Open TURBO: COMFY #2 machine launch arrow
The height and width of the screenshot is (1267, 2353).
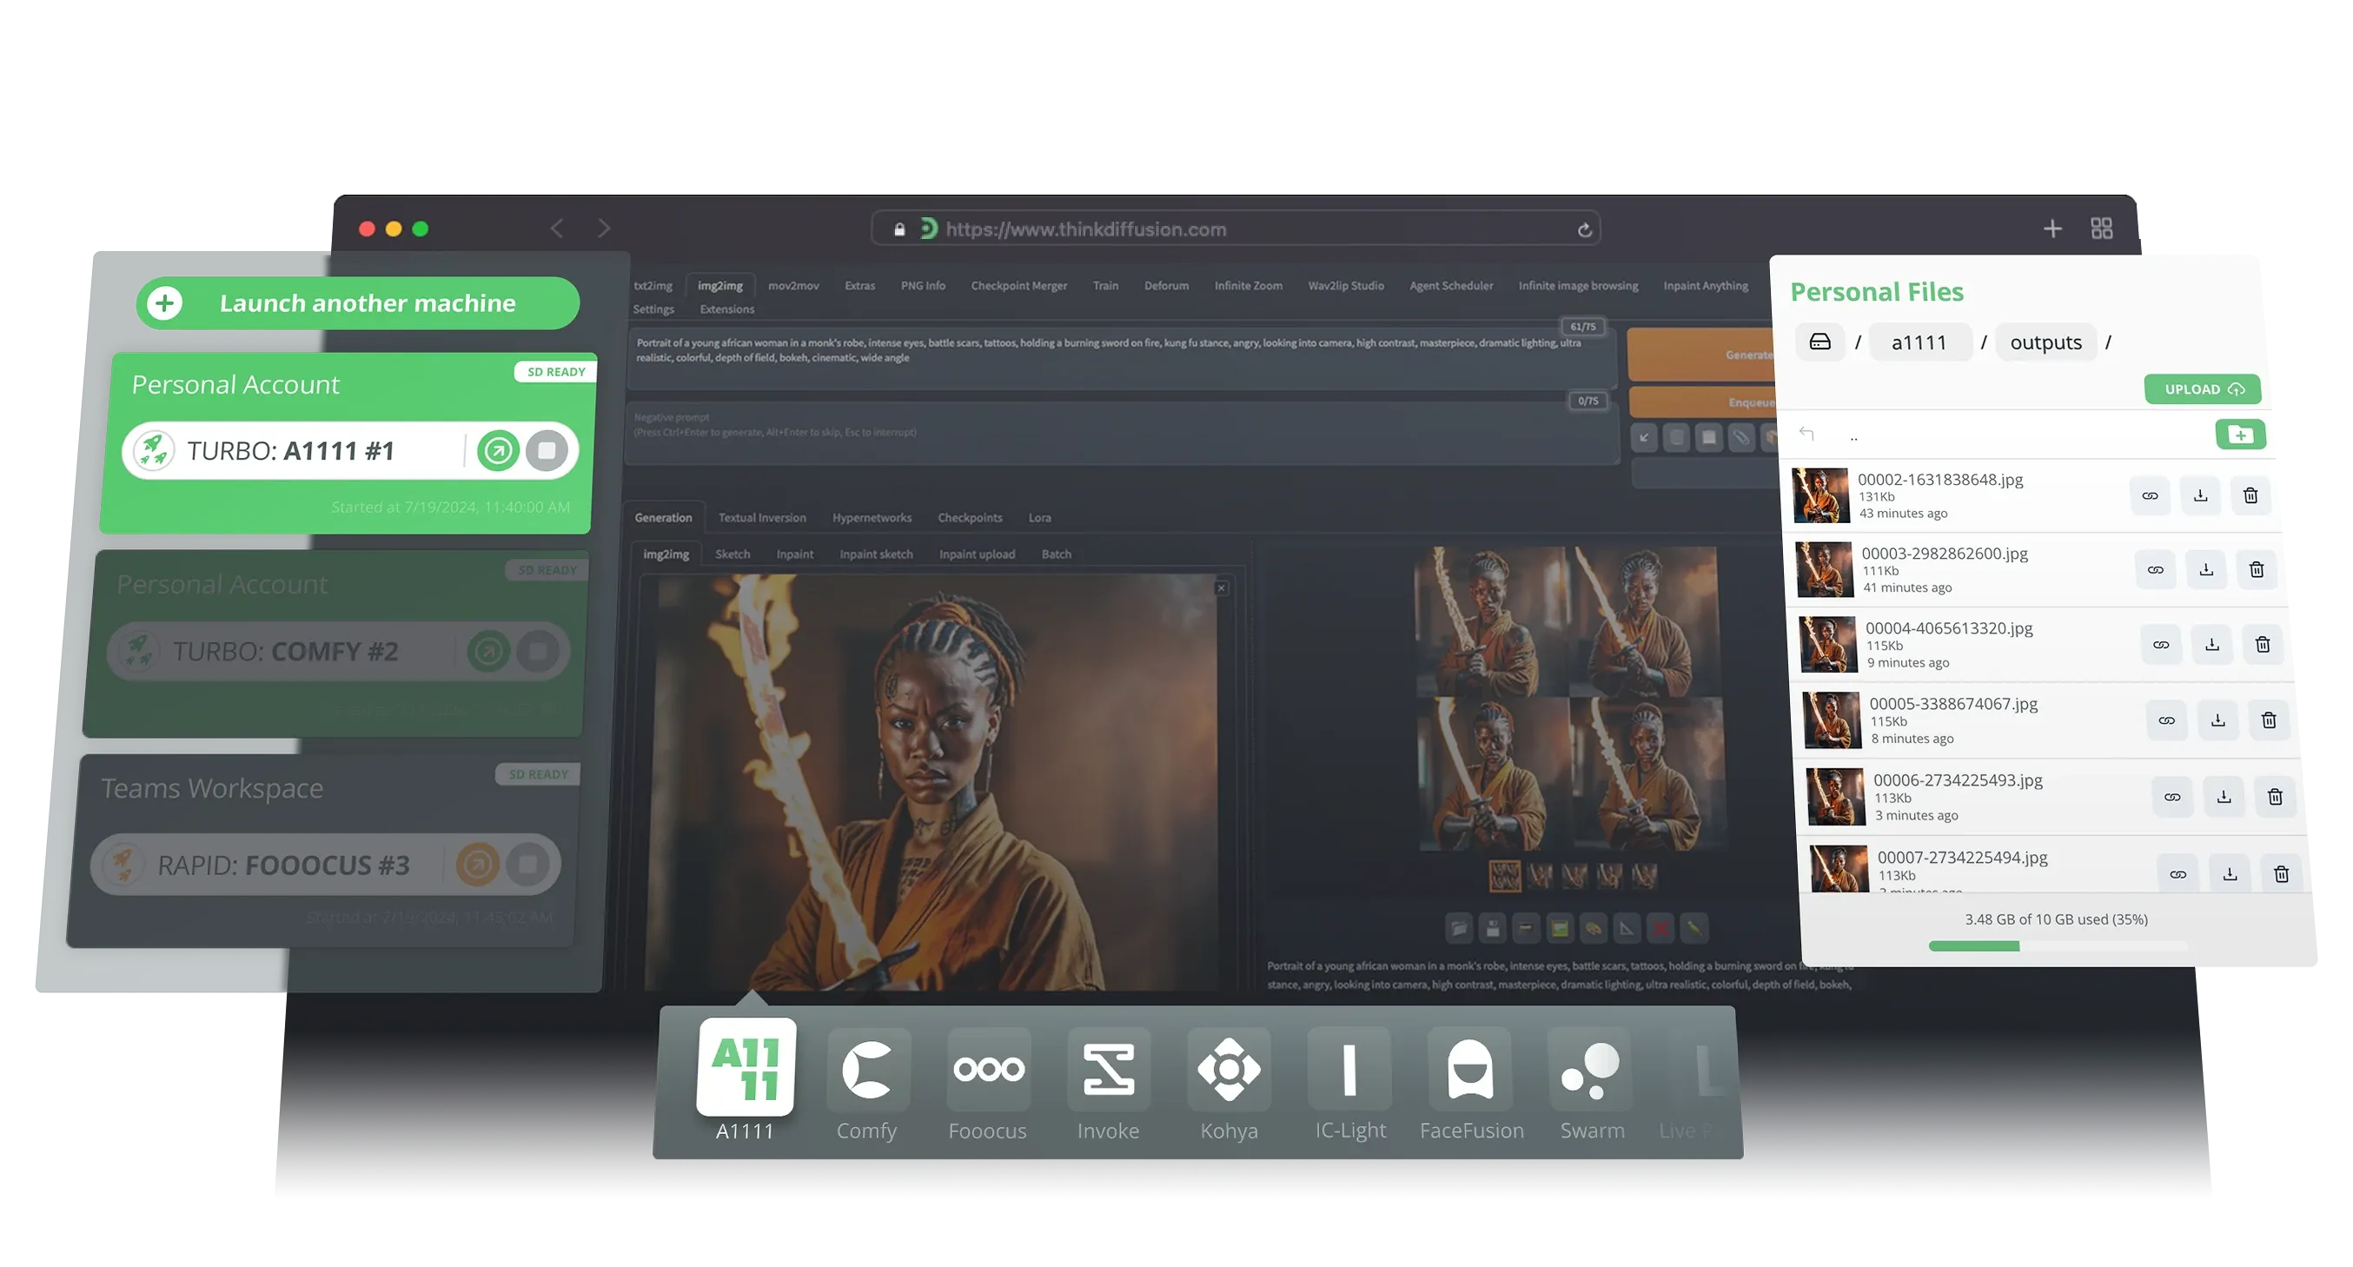click(487, 651)
